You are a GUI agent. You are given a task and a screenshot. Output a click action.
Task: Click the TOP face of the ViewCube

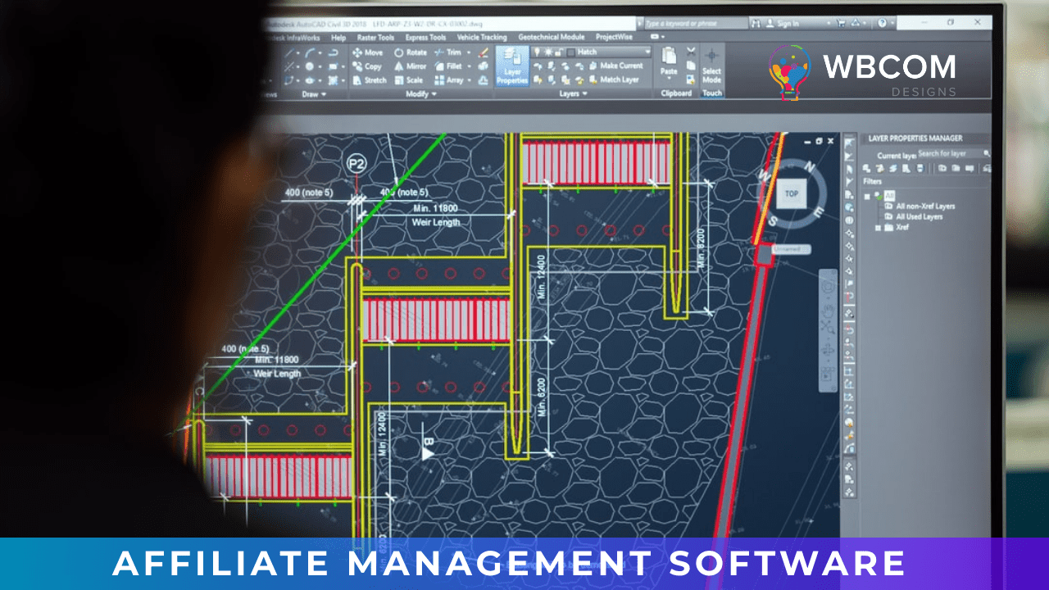coord(791,194)
